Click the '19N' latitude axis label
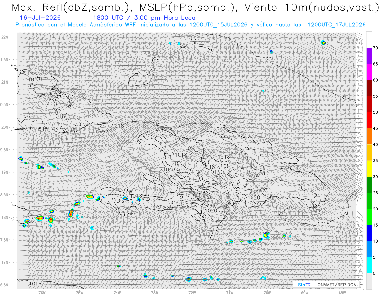Image resolution: width=384 pixels, height=297 pixels. 5,172
